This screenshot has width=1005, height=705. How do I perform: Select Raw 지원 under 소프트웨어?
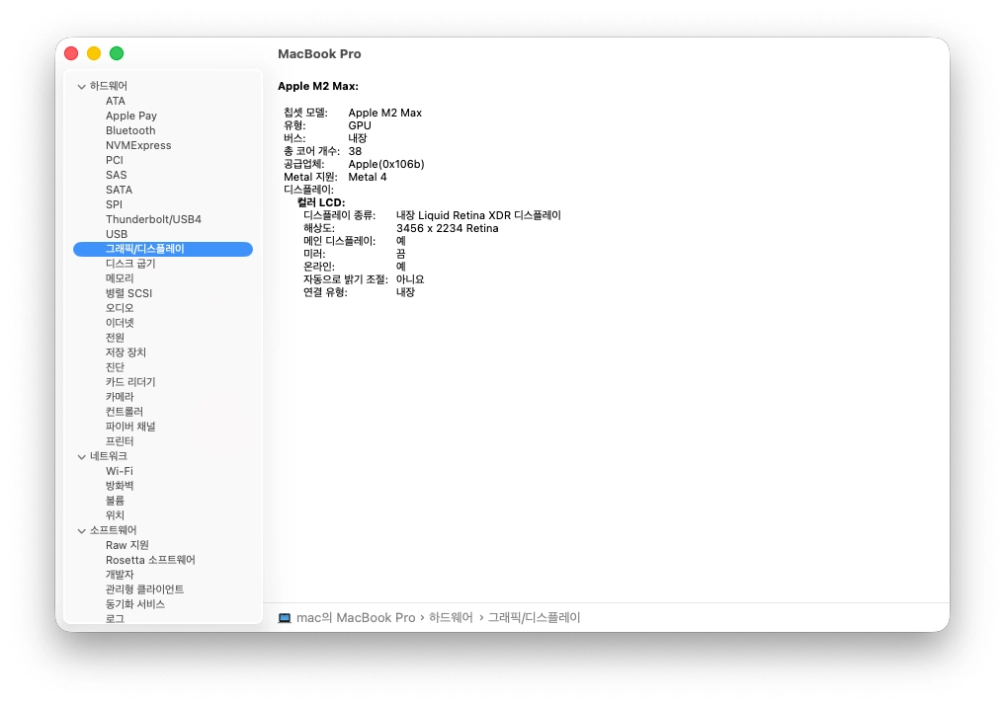pos(126,545)
